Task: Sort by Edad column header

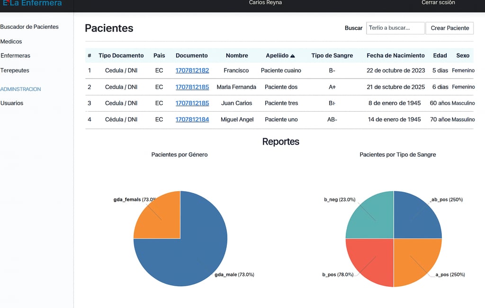Action: click(x=440, y=56)
